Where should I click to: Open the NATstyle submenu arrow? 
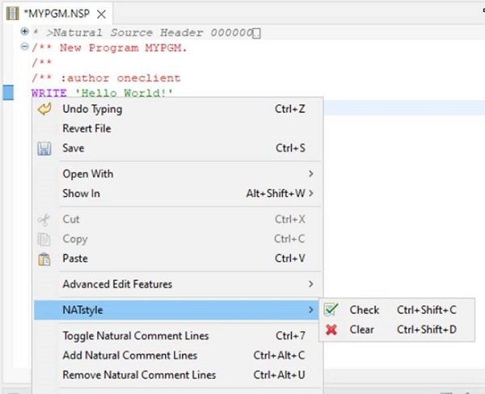(311, 310)
